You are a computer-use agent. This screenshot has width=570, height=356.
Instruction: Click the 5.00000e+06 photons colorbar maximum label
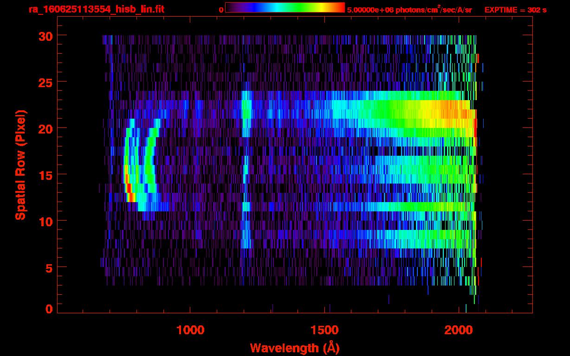coord(409,10)
